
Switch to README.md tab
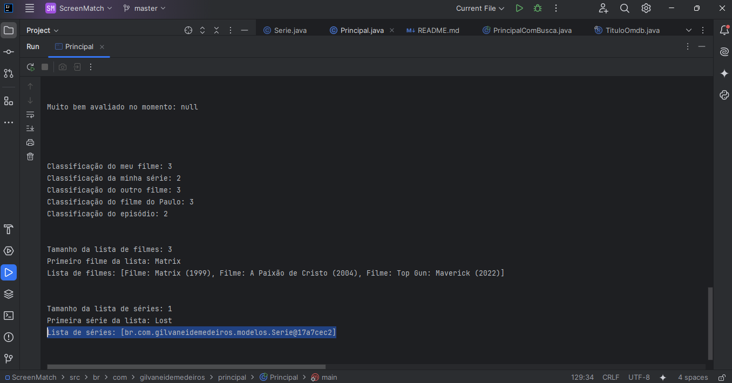(x=433, y=30)
